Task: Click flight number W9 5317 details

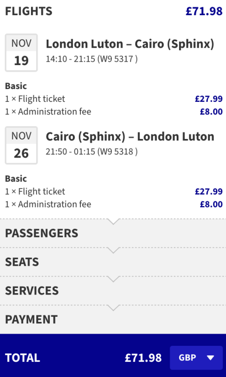Action: click(117, 59)
